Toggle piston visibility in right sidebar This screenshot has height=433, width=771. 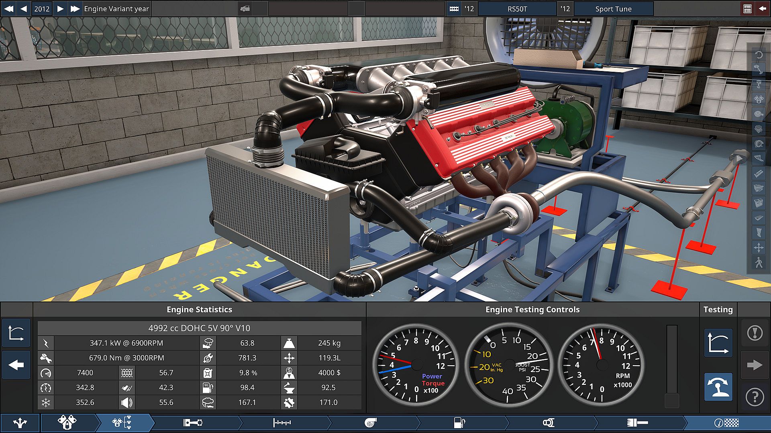pos(759,85)
